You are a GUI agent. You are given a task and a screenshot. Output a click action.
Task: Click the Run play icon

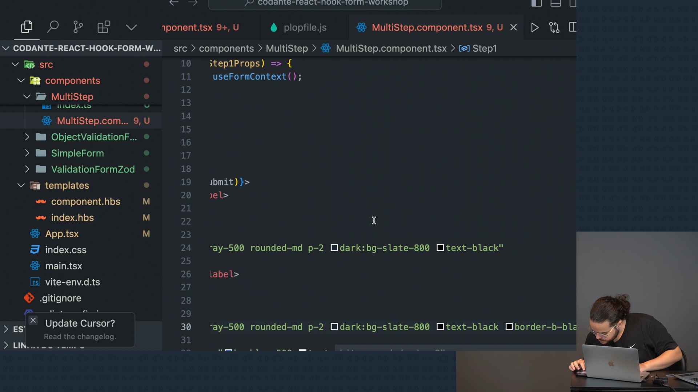[534, 28]
